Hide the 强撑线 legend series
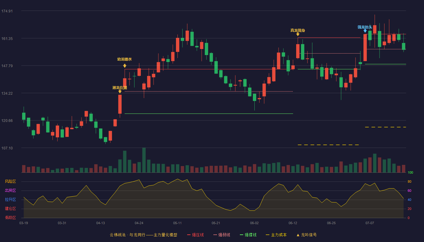The width and height of the screenshot is (424, 242). (248, 235)
